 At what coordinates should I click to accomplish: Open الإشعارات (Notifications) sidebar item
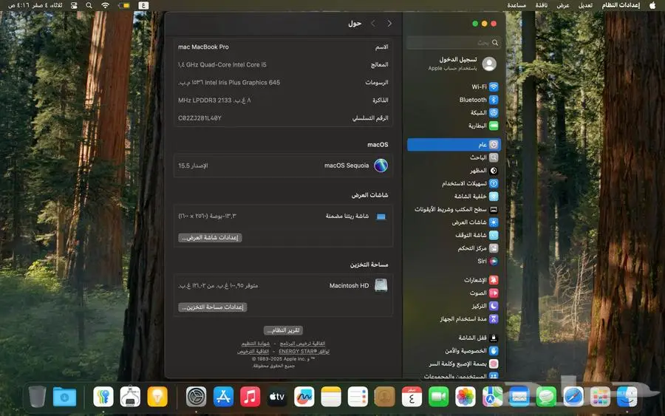tap(454, 280)
